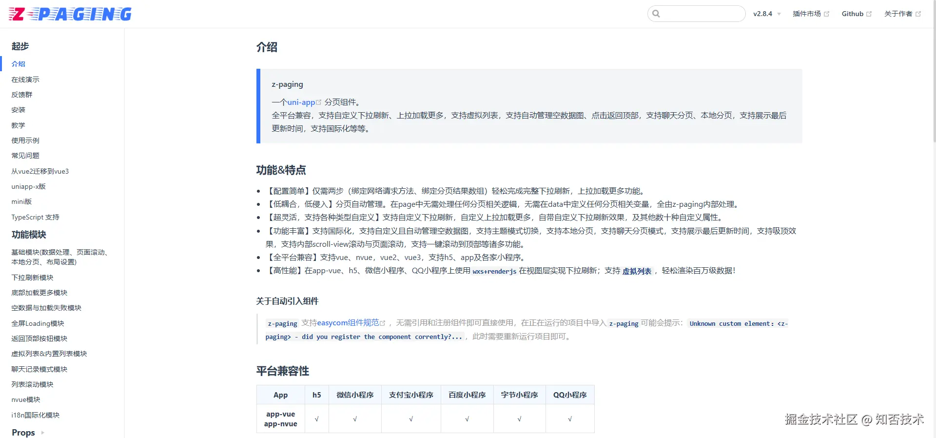
Task: Click the 介绍 page heading
Action: point(267,47)
